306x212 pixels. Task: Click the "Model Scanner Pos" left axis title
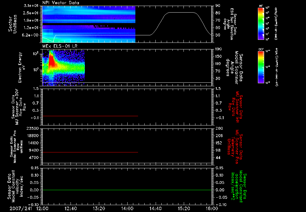[15, 147]
